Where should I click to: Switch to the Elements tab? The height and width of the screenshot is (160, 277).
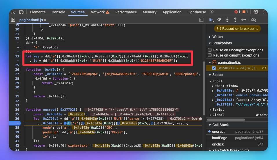pyautogui.click(x=38, y=12)
